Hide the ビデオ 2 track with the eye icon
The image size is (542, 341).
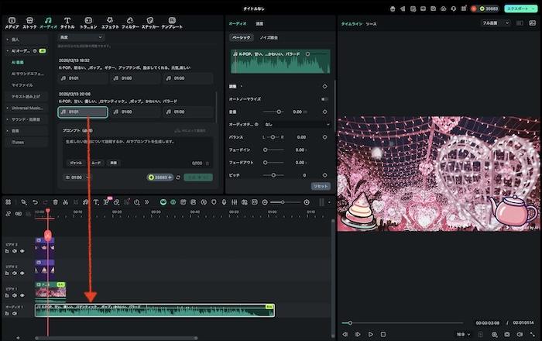pos(22,274)
